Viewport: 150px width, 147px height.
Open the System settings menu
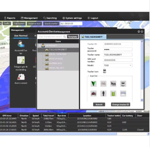click(x=72, y=18)
